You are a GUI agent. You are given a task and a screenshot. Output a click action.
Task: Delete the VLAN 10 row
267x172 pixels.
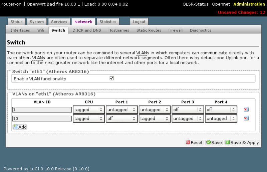pyautogui.click(x=246, y=118)
